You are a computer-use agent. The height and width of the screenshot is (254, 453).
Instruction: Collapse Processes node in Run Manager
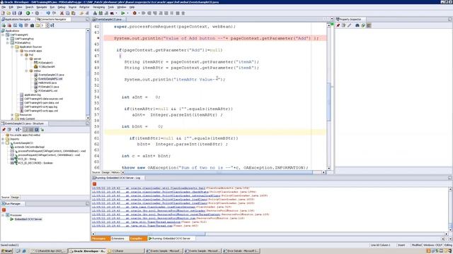(x=3, y=215)
